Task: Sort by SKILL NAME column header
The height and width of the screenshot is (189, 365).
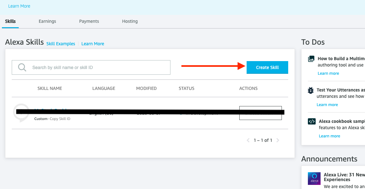Action: [50, 88]
